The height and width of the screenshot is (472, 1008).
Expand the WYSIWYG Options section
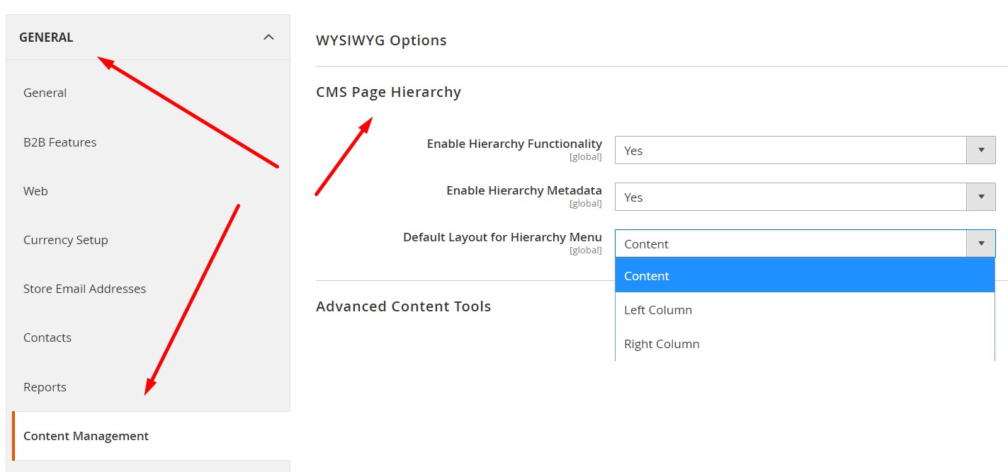(381, 40)
